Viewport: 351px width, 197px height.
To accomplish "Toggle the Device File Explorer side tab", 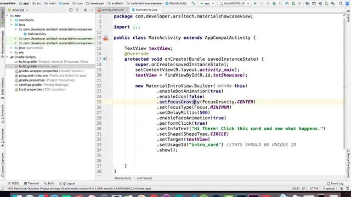I will pyautogui.click(x=348, y=164).
